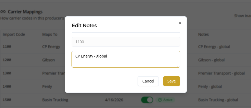Image resolution: width=251 pixels, height=108 pixels.
Task: Save the edited note
Action: click(x=171, y=81)
